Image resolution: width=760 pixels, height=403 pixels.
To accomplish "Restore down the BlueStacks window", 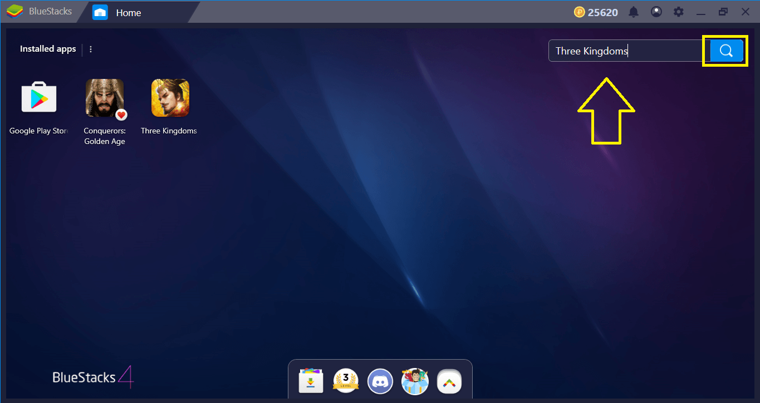I will (x=723, y=12).
